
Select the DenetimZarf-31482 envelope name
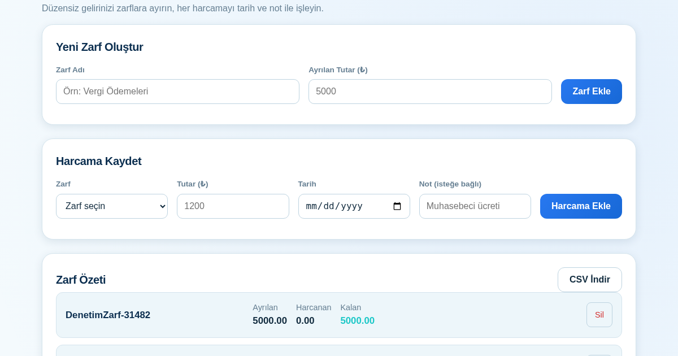point(108,315)
